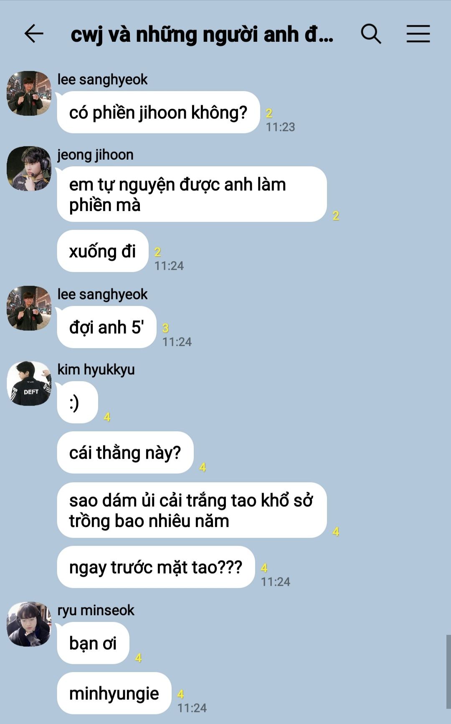Tap unread count 3 beside 'đợi anh 5''

tap(165, 328)
